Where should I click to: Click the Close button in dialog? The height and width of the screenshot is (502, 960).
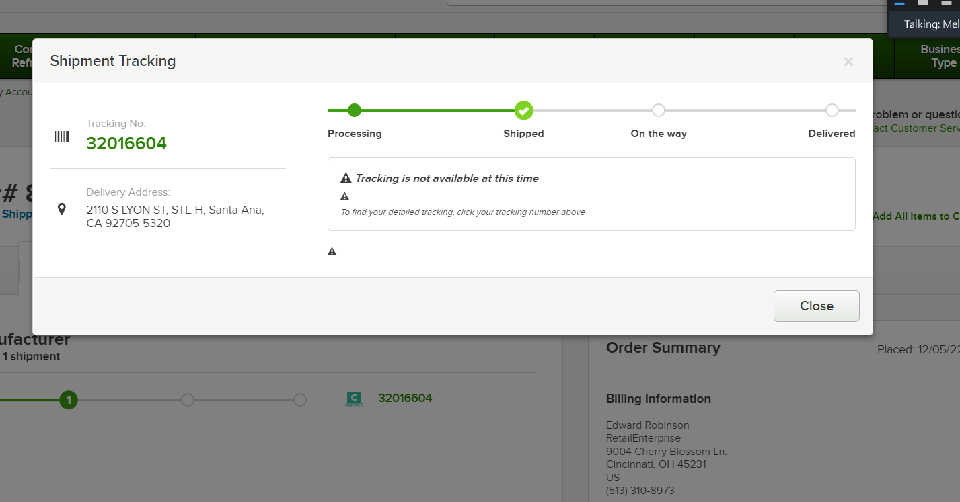pyautogui.click(x=817, y=306)
